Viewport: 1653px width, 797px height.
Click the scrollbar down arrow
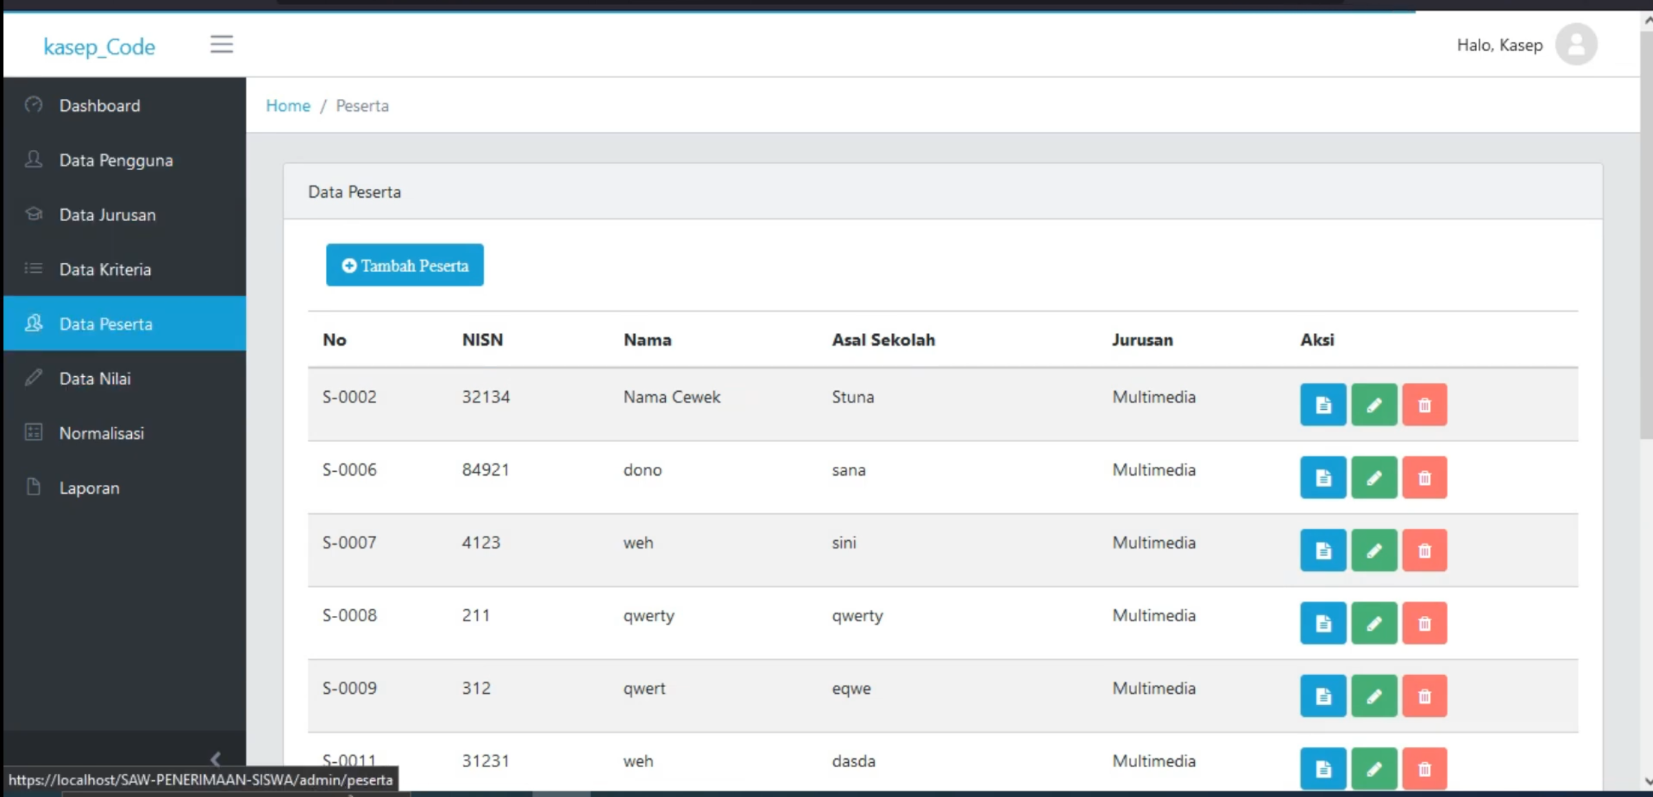[1647, 781]
